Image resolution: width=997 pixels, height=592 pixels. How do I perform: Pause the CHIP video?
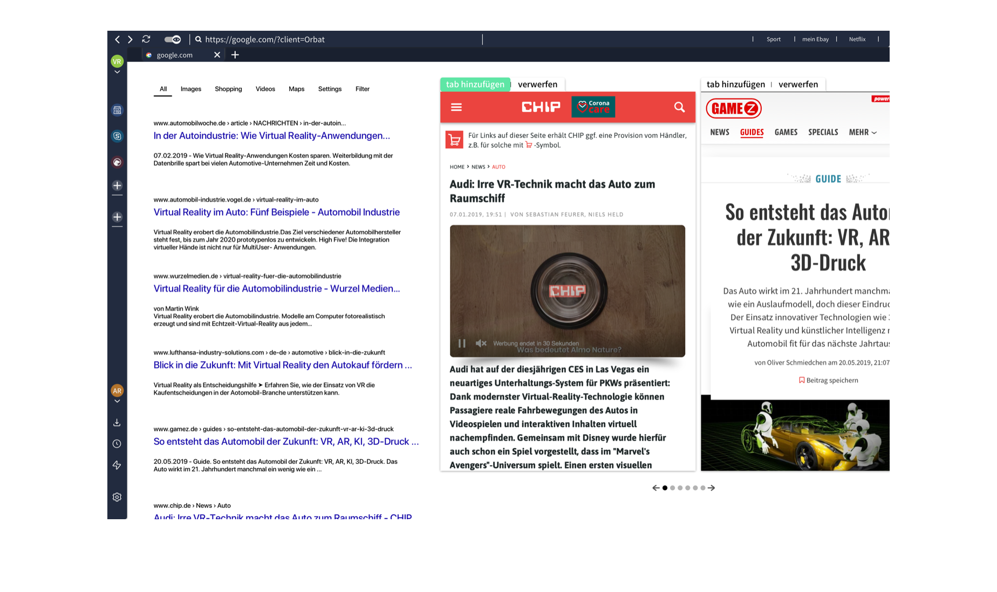[462, 343]
